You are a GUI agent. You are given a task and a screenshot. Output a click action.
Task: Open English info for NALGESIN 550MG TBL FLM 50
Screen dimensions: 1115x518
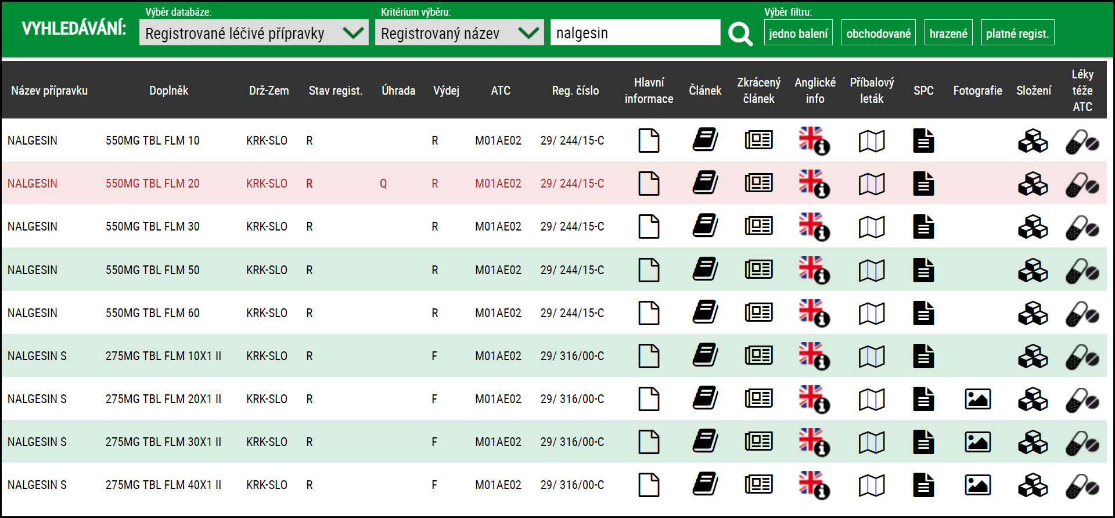pyautogui.click(x=814, y=270)
